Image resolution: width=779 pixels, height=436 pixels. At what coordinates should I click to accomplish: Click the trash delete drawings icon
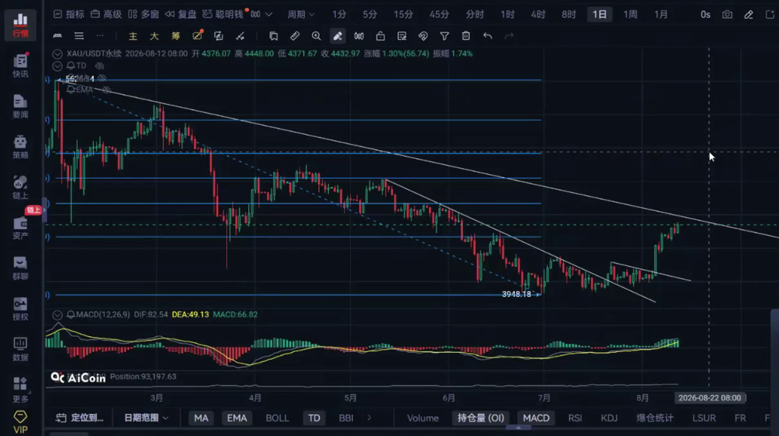[x=466, y=36]
